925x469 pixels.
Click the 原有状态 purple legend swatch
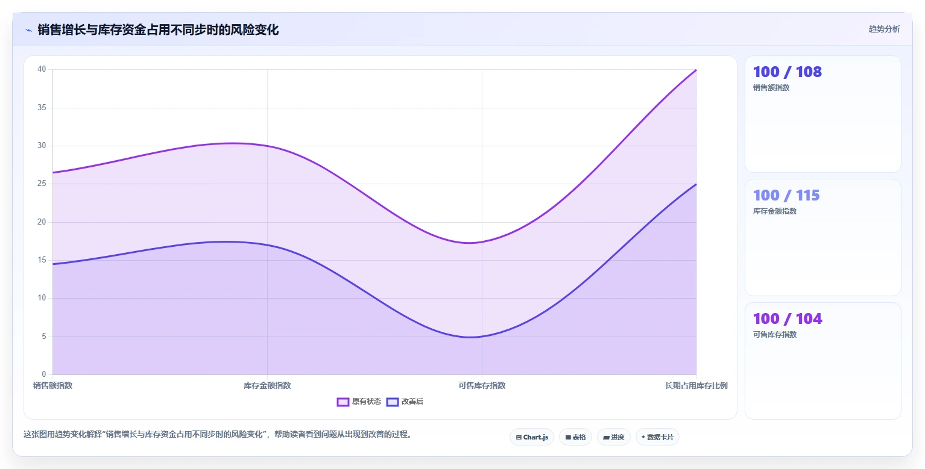click(343, 402)
